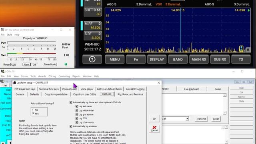Open the Window menu in LOGic 10

point(87,76)
